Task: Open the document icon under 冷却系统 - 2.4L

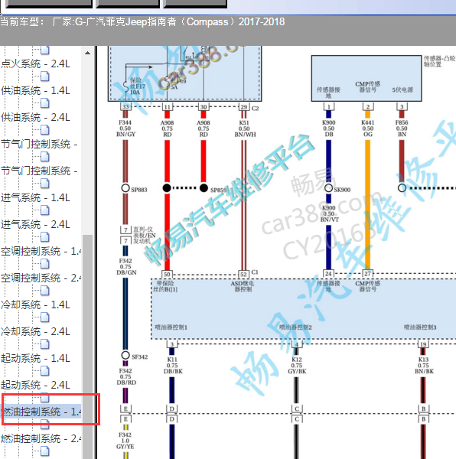Action: [x=45, y=344]
